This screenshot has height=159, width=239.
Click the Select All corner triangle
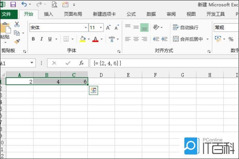coord(3,75)
